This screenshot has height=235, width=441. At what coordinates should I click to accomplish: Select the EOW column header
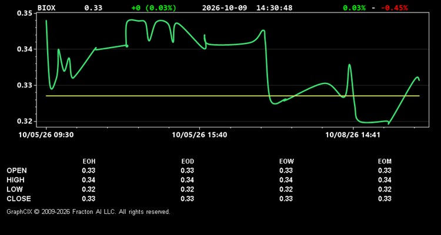pos(286,162)
